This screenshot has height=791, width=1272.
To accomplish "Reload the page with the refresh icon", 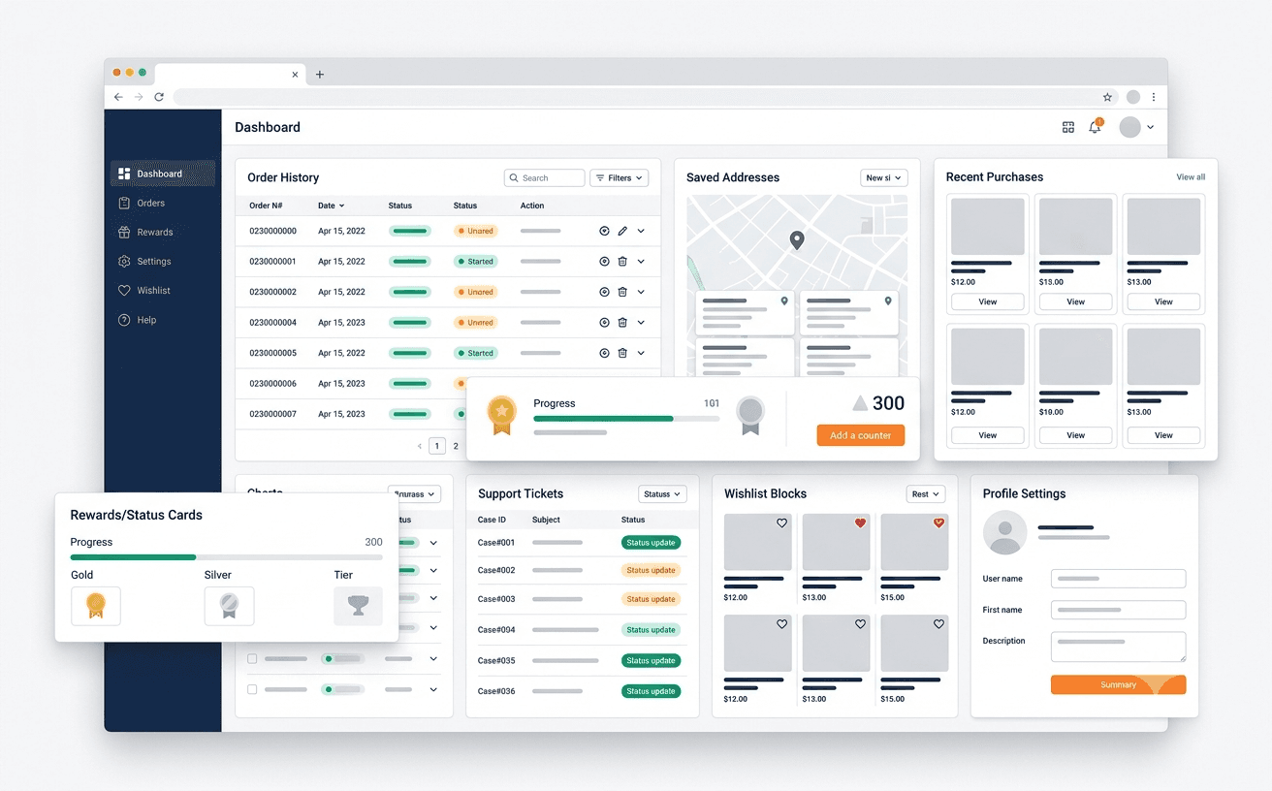I will [159, 97].
